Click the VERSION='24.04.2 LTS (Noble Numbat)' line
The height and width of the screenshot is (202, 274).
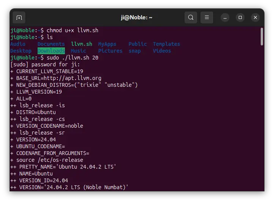69,187
